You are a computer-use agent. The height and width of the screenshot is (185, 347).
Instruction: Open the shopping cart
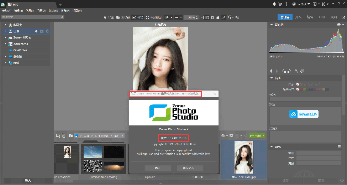(280, 4)
